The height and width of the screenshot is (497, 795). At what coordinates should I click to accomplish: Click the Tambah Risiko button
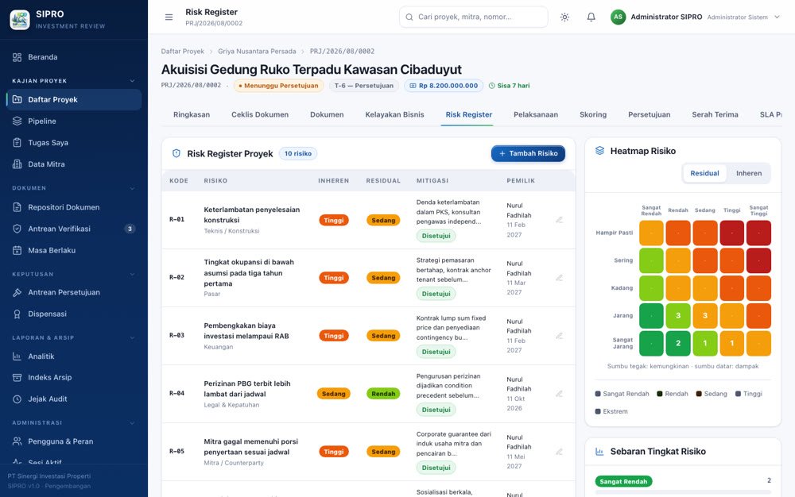pos(529,153)
